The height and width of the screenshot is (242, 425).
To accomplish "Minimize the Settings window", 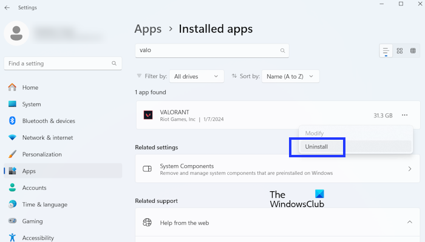I will tap(382, 4).
